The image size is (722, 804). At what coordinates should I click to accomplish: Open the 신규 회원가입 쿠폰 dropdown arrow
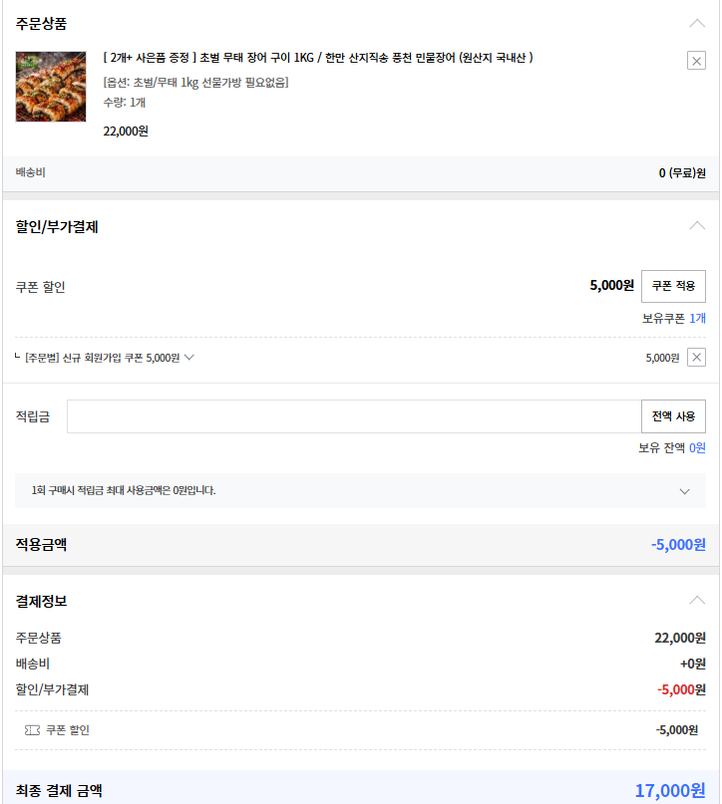click(x=188, y=358)
